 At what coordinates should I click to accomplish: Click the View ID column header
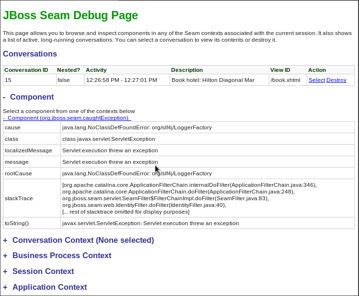(x=280, y=70)
